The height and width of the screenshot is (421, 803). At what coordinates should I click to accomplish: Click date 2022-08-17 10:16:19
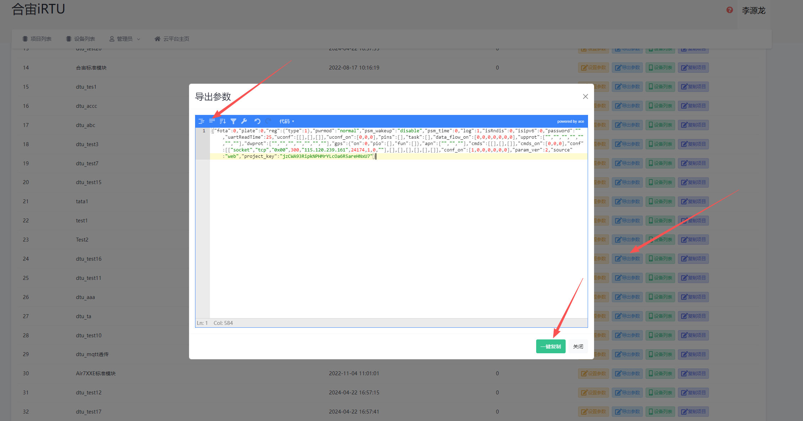[x=354, y=68]
